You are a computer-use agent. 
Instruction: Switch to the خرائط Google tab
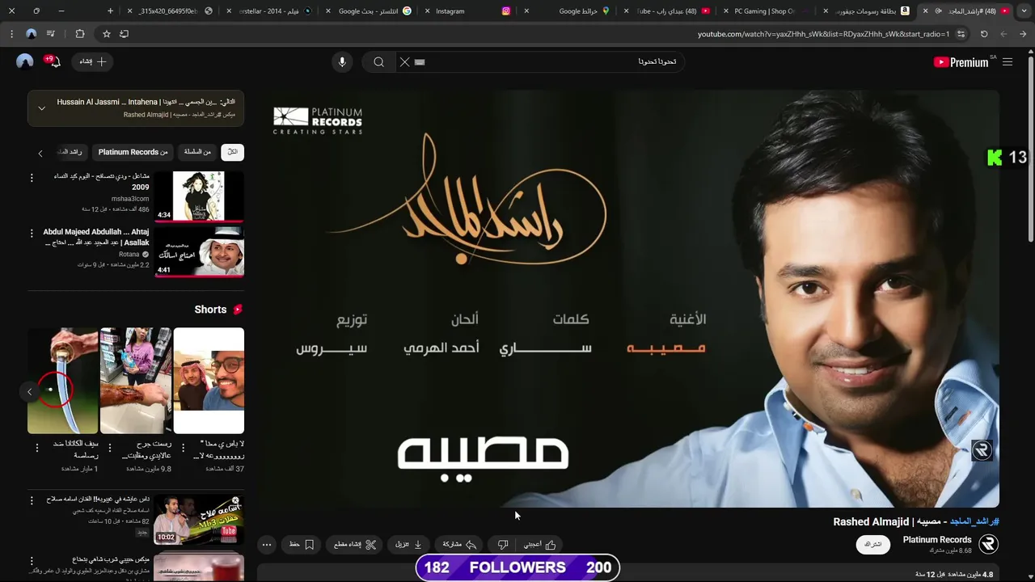click(570, 11)
